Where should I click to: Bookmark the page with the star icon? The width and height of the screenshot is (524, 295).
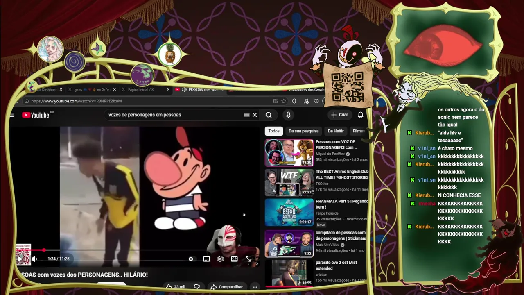[x=284, y=101]
